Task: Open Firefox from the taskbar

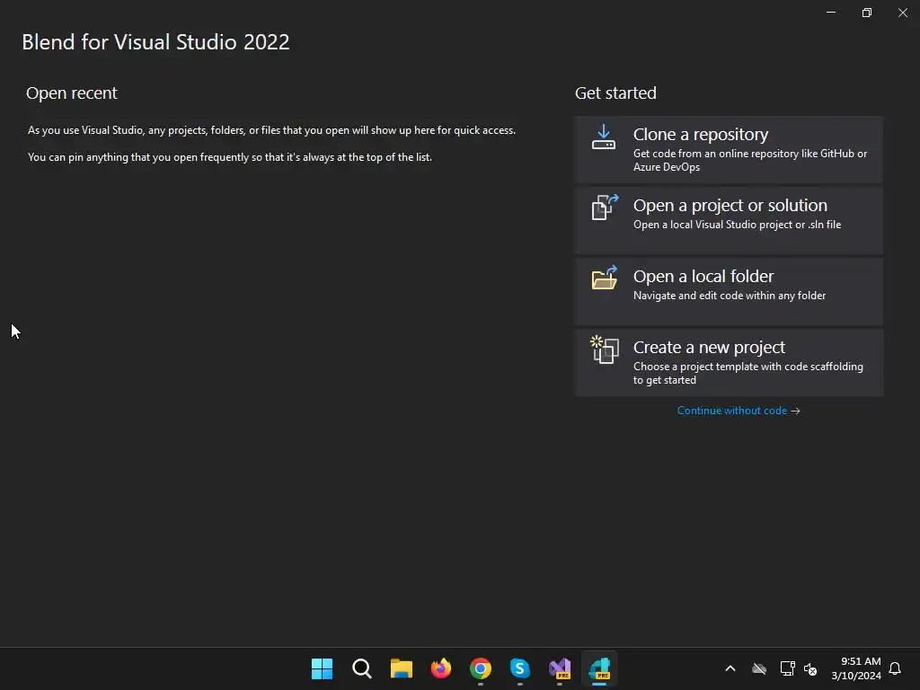Action: [440, 668]
